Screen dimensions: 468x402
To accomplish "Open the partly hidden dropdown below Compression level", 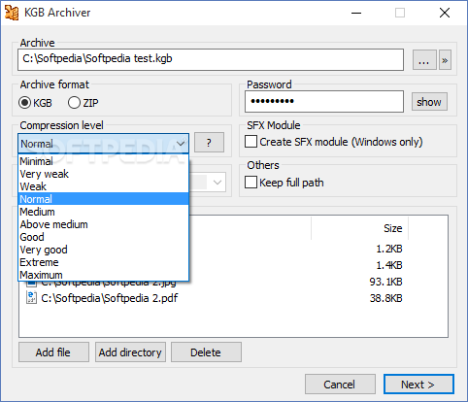I will click(x=217, y=183).
